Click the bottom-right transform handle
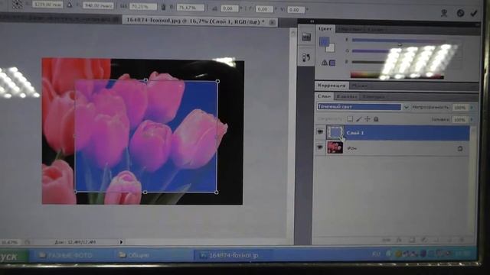This screenshot has height=275, width=490. [217, 192]
